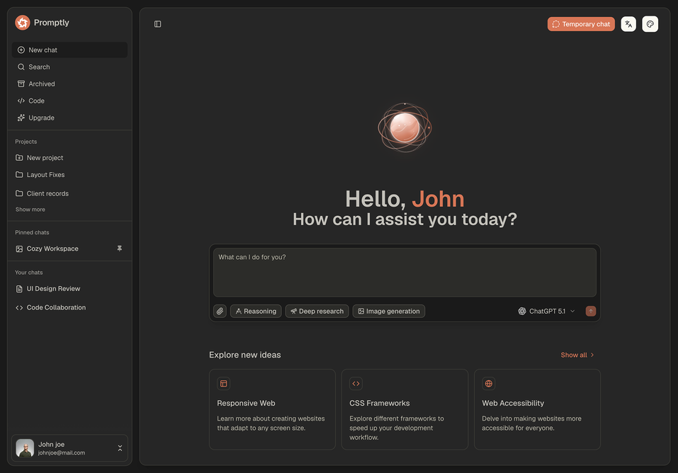Screen dimensions: 678x473
Task: Open the Layout Fixes project
Action: coord(69,175)
